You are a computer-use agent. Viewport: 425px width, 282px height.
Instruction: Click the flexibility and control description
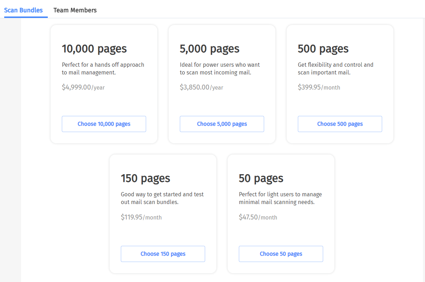(x=335, y=68)
